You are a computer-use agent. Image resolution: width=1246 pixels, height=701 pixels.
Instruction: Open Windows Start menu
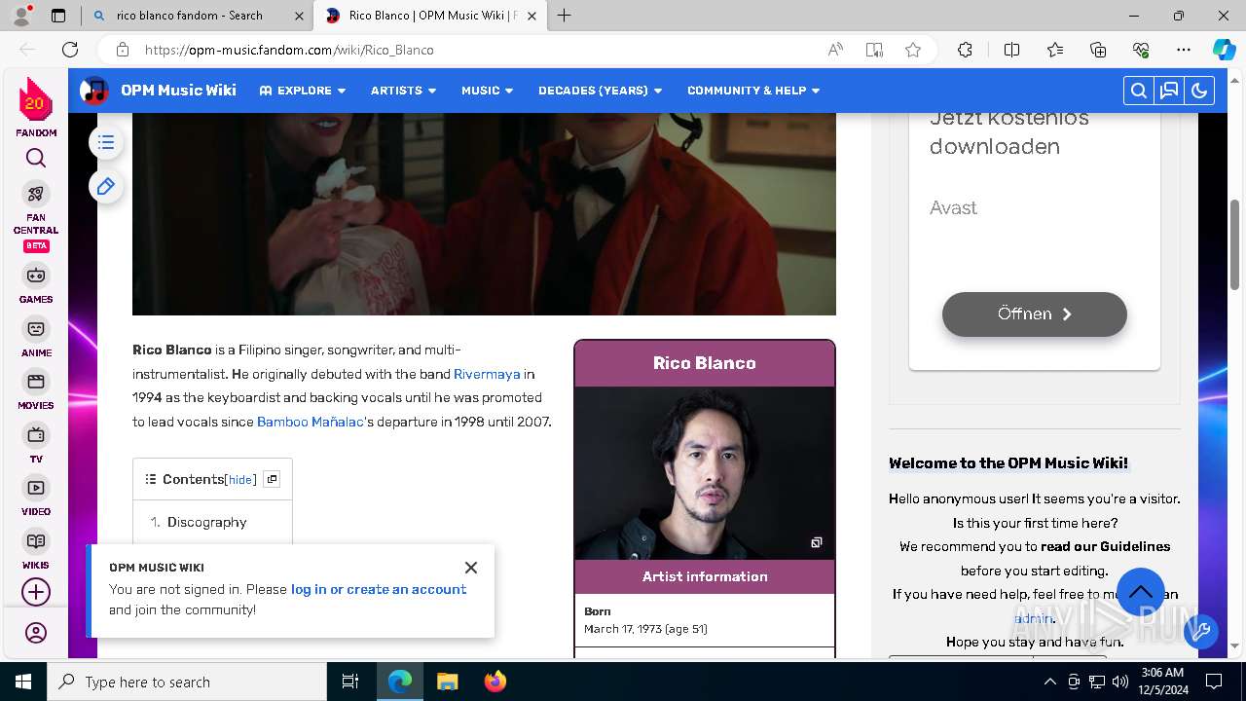(x=23, y=682)
